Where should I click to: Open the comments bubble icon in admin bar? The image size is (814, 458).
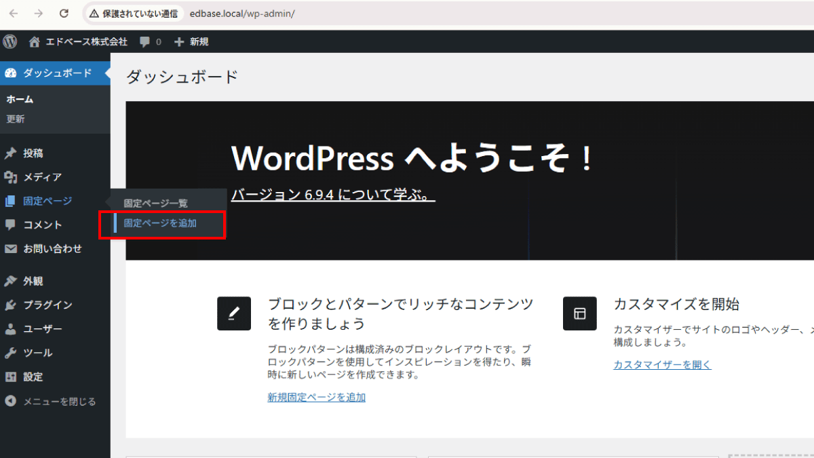coord(145,42)
